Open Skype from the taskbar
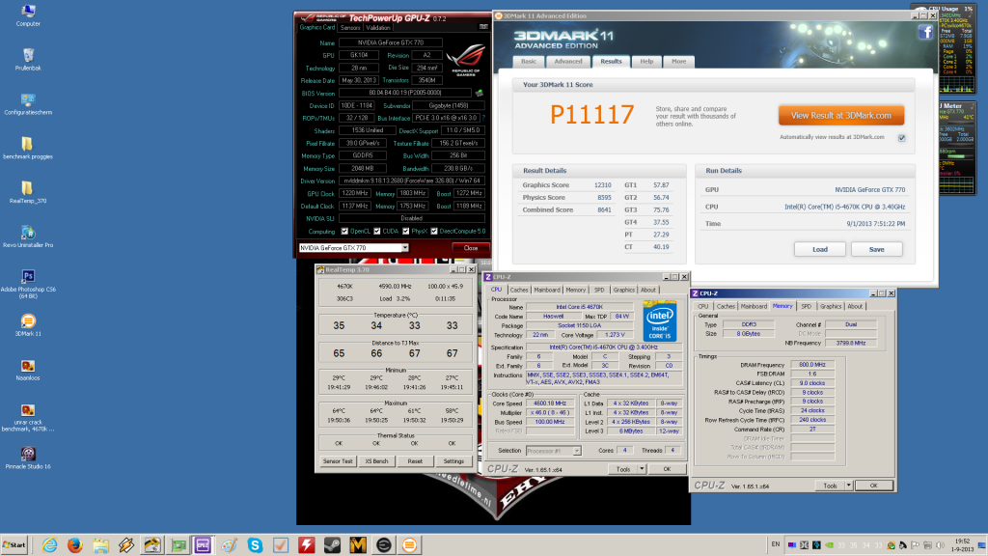 [x=255, y=544]
